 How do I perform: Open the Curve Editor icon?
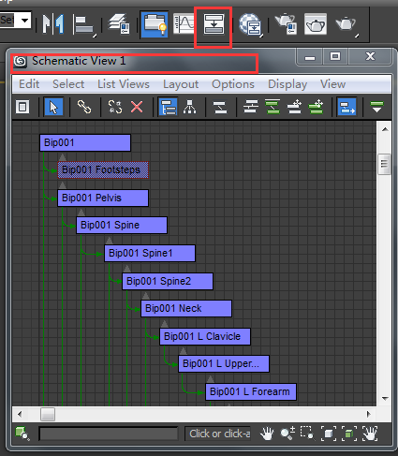click(184, 23)
